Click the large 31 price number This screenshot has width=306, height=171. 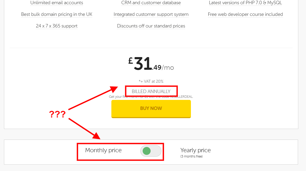coord(143,64)
